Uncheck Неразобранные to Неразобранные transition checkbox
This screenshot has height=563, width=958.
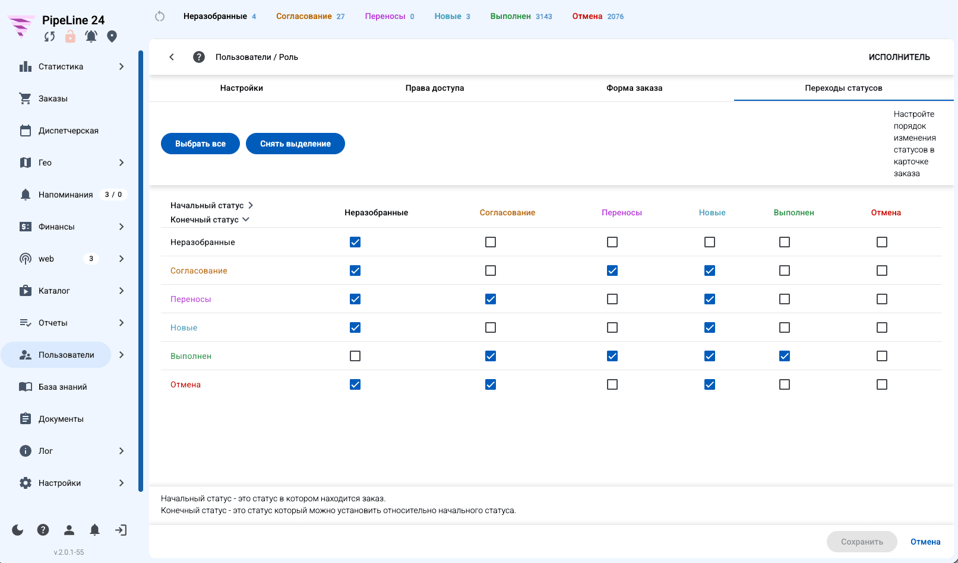[355, 242]
